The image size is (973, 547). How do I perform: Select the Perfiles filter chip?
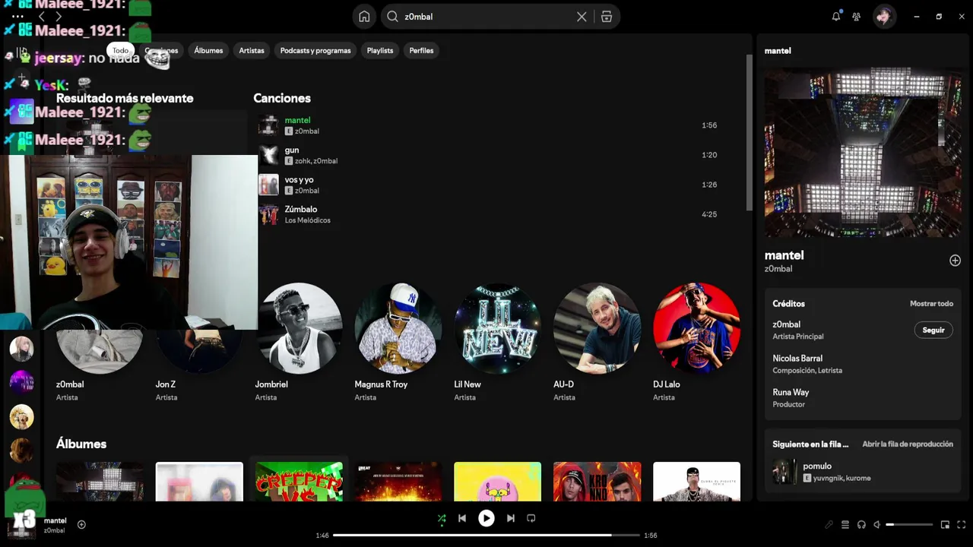point(421,51)
